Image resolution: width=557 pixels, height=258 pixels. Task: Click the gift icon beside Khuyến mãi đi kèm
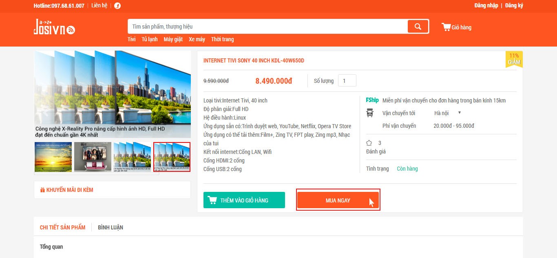click(x=42, y=190)
